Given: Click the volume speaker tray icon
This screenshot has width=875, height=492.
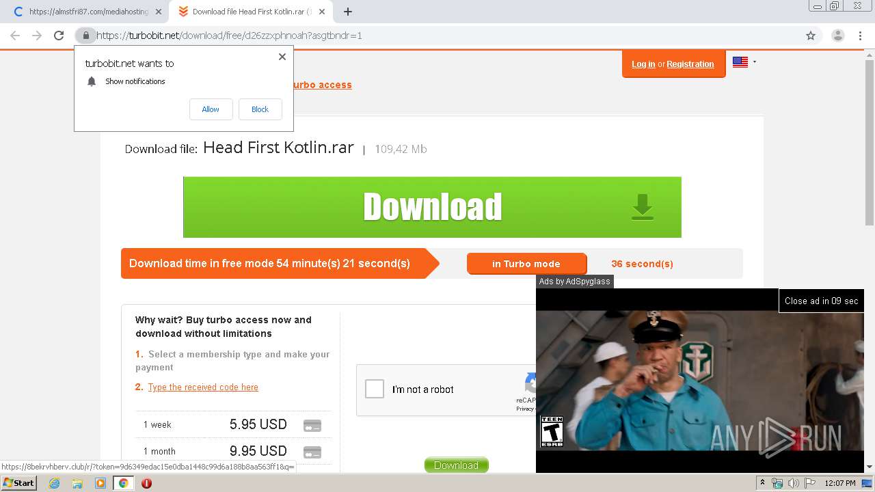Looking at the screenshot, I should [x=793, y=483].
